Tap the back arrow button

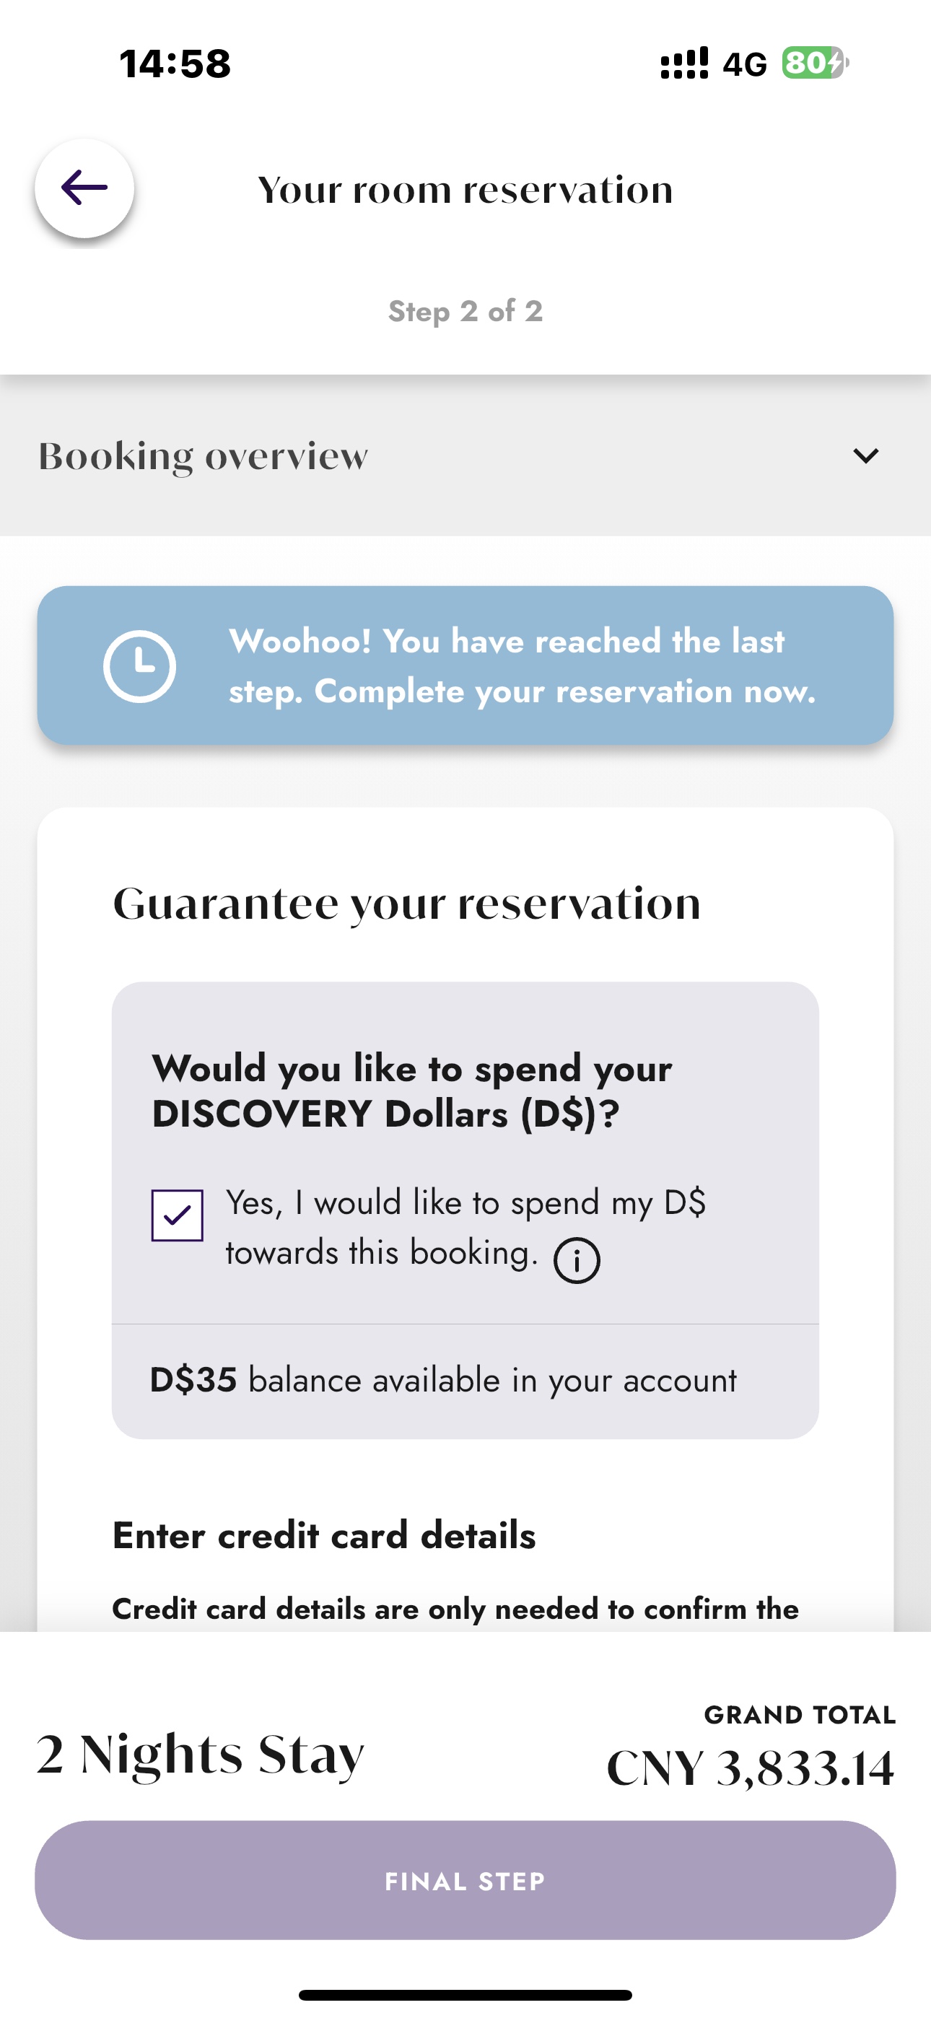[84, 188]
